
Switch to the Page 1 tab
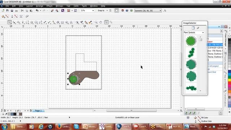coord(38,110)
